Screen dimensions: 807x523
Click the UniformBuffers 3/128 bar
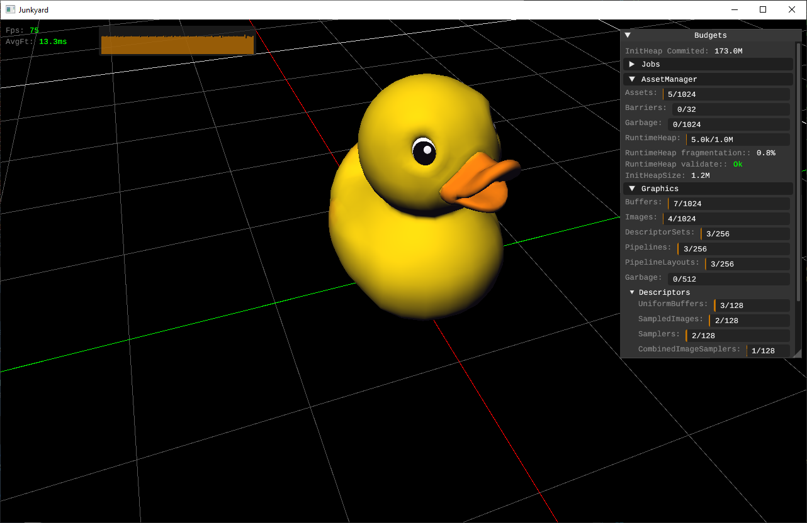point(752,306)
